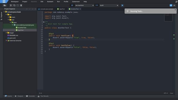The height and width of the screenshot is (100, 178).
Task: Click the editor minimap thumbnail
Action: click(x=168, y=17)
